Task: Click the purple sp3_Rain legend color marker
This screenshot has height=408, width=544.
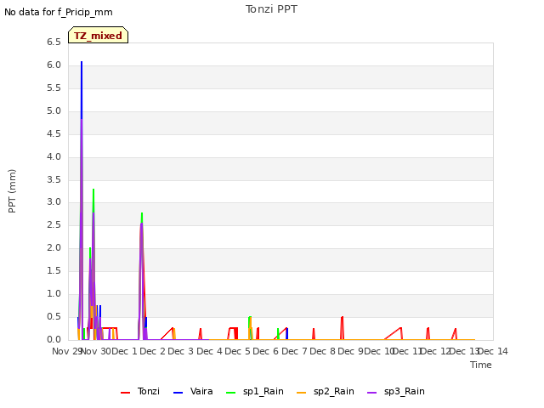Action: (x=372, y=393)
